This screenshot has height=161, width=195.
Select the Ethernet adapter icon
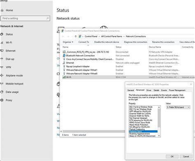(64, 63)
